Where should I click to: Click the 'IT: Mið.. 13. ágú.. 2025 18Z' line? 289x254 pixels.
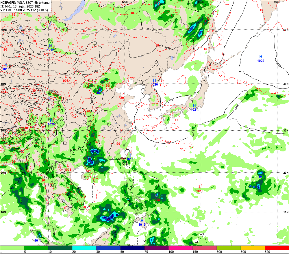(20, 6)
